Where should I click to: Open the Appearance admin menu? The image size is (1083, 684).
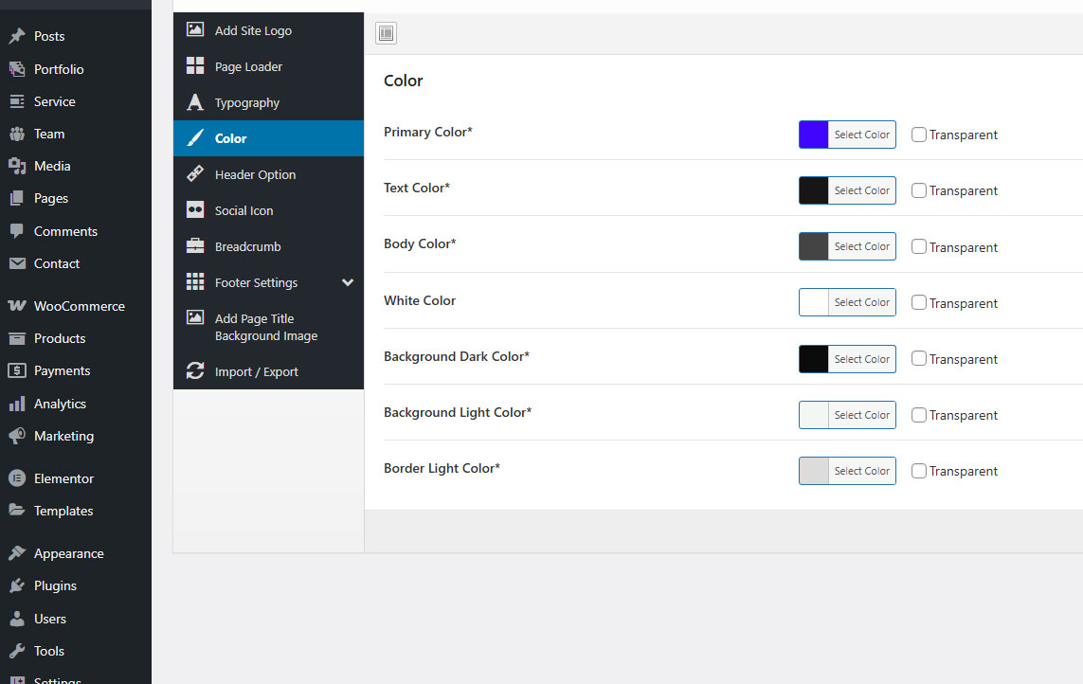[68, 553]
